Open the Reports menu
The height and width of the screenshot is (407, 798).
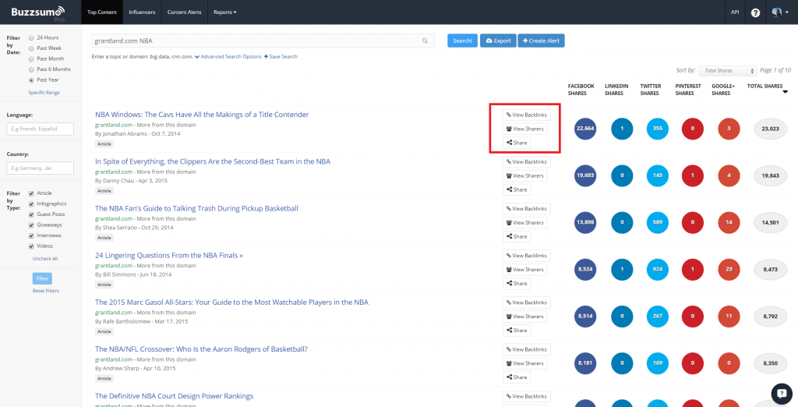tap(225, 12)
